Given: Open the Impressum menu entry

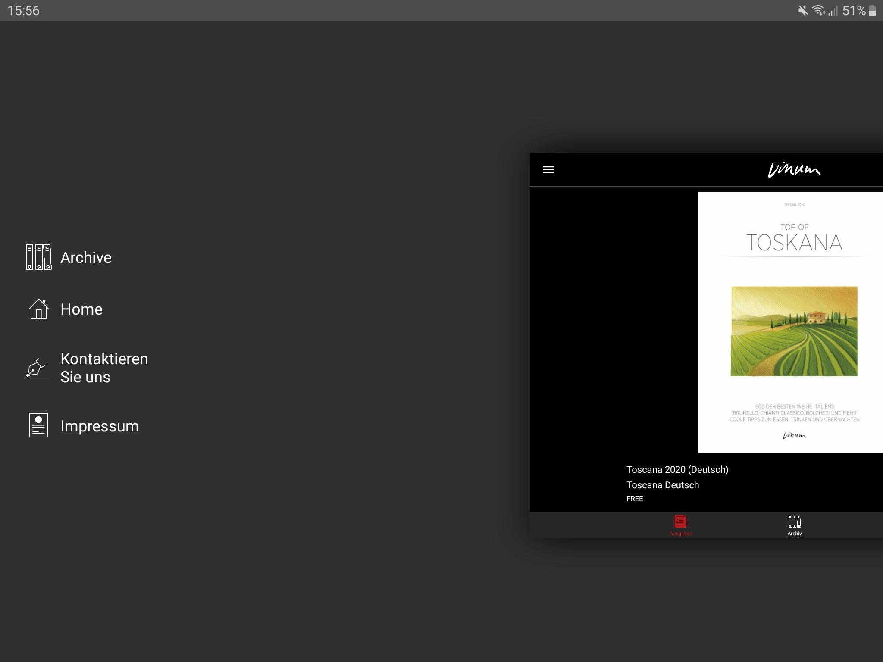Looking at the screenshot, I should tap(99, 426).
